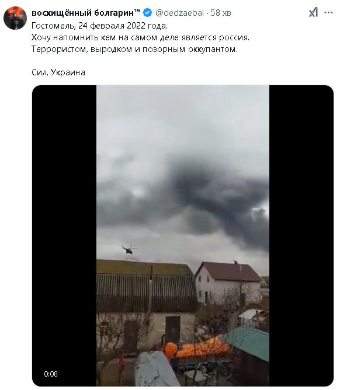The width and height of the screenshot is (340, 390).
Task: Click the sentence starting Террористом, выродком
Action: pyautogui.click(x=134, y=49)
